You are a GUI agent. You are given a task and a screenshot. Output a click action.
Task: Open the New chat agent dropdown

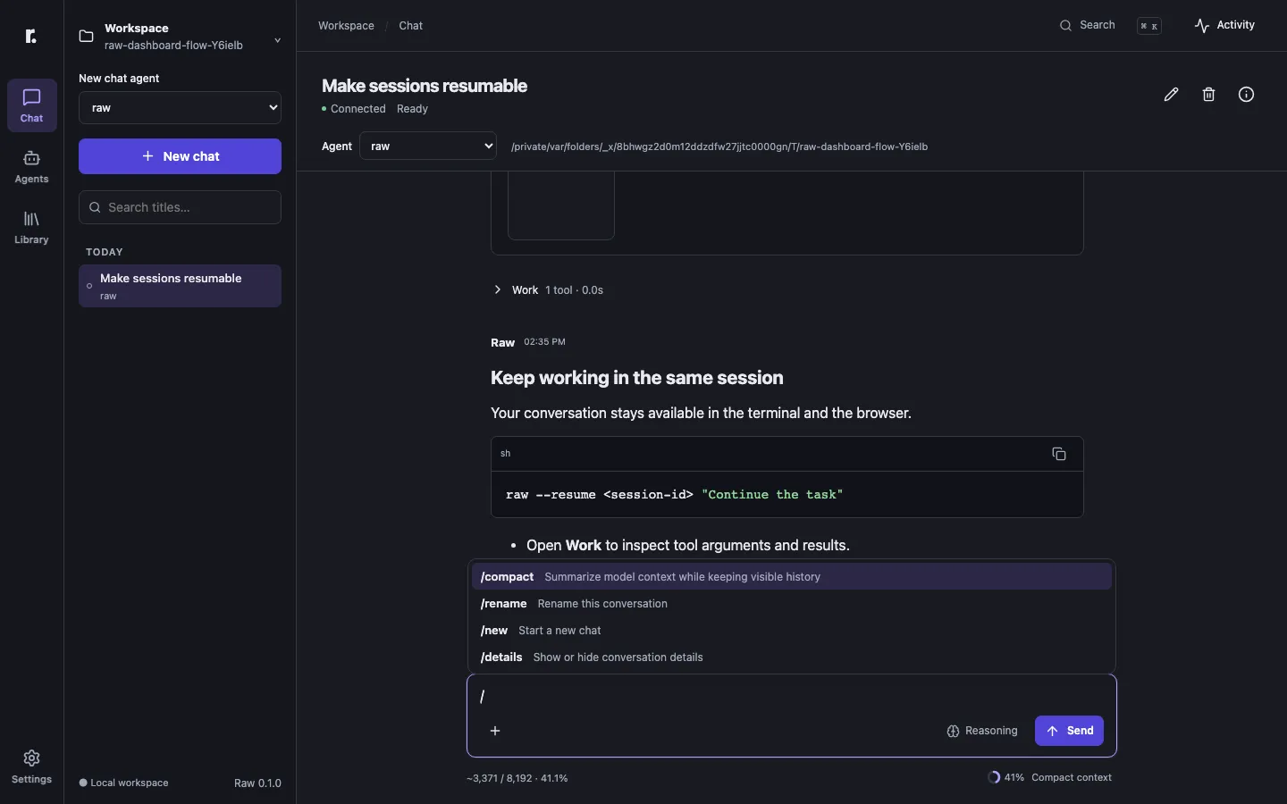click(180, 108)
